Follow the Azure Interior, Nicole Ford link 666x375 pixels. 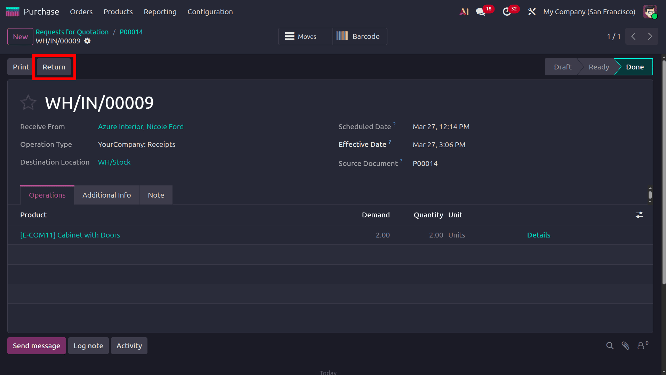(x=141, y=126)
